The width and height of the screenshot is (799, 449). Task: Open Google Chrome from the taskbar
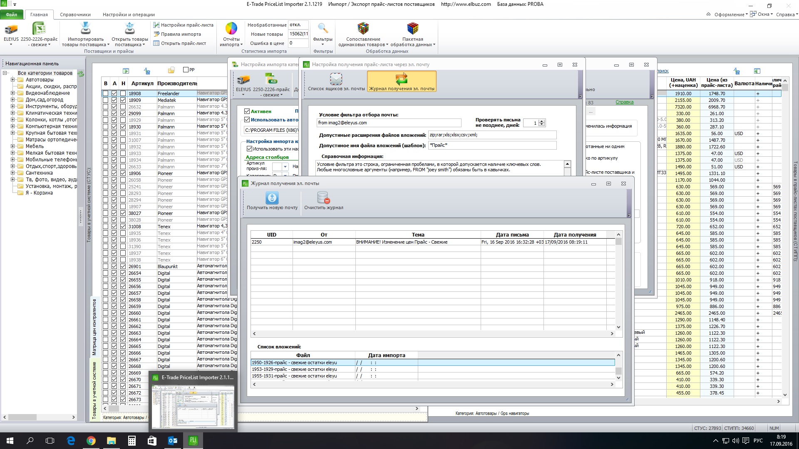click(x=91, y=441)
